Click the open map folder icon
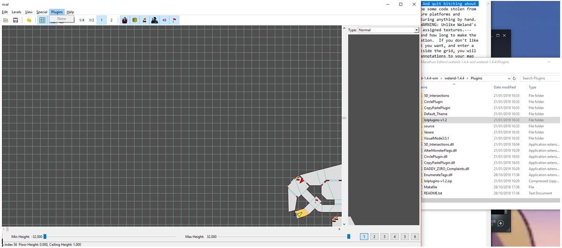 [6, 20]
